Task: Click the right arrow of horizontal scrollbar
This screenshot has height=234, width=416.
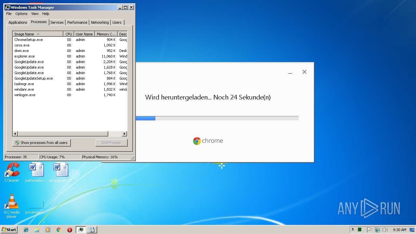Action: pos(124,134)
